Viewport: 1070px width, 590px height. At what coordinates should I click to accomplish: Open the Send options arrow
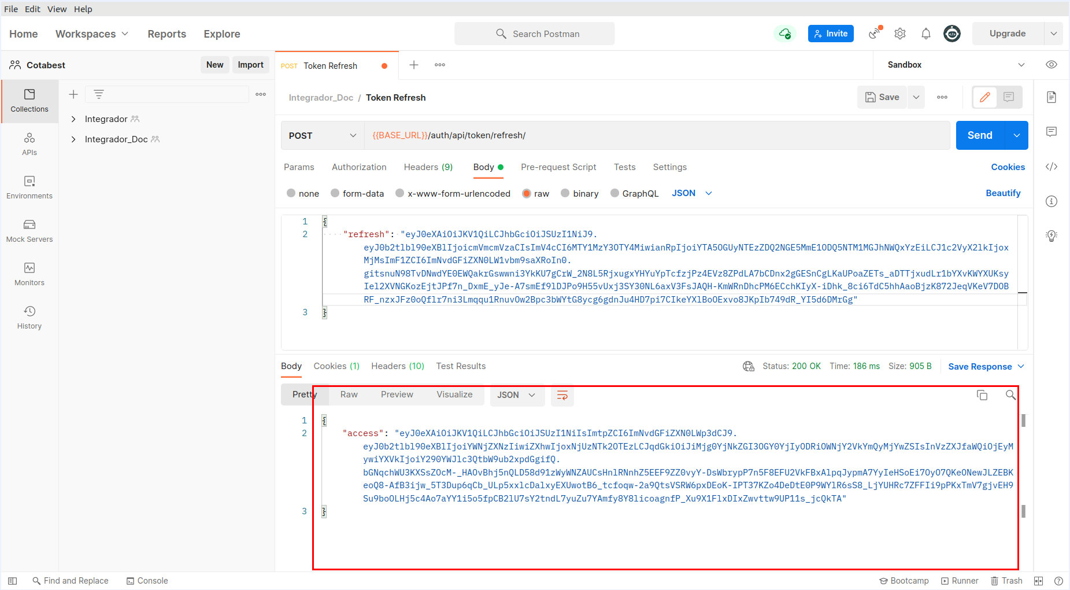tap(1017, 135)
